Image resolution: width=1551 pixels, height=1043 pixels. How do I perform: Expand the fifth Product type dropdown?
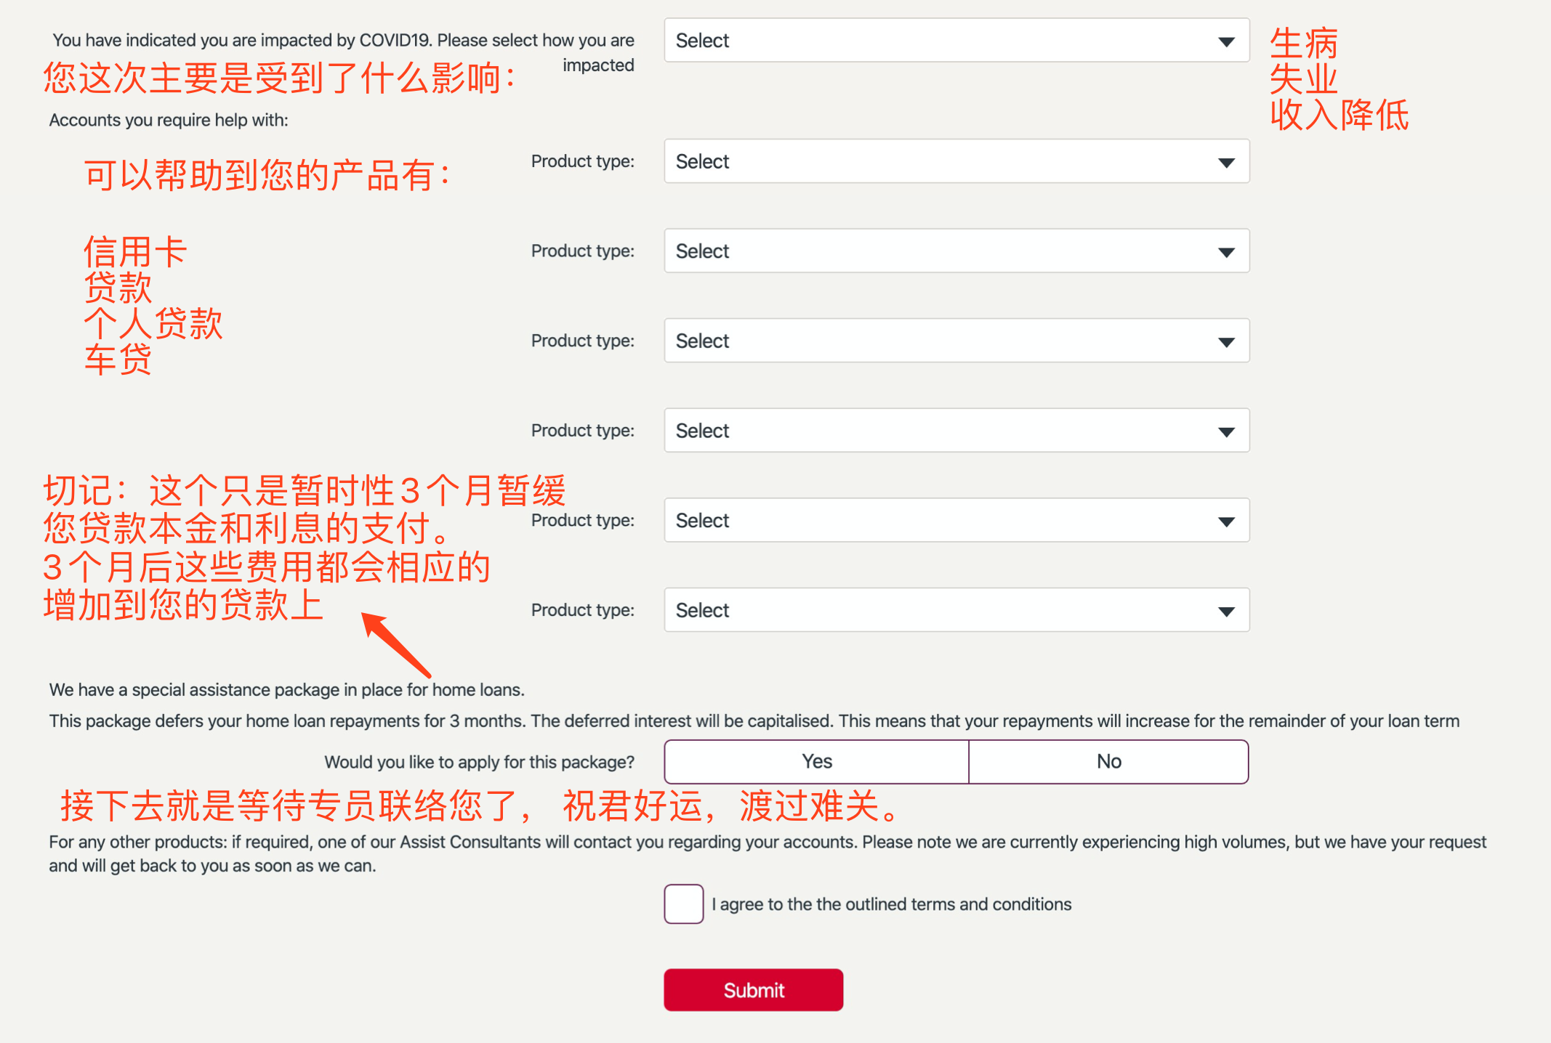point(956,520)
